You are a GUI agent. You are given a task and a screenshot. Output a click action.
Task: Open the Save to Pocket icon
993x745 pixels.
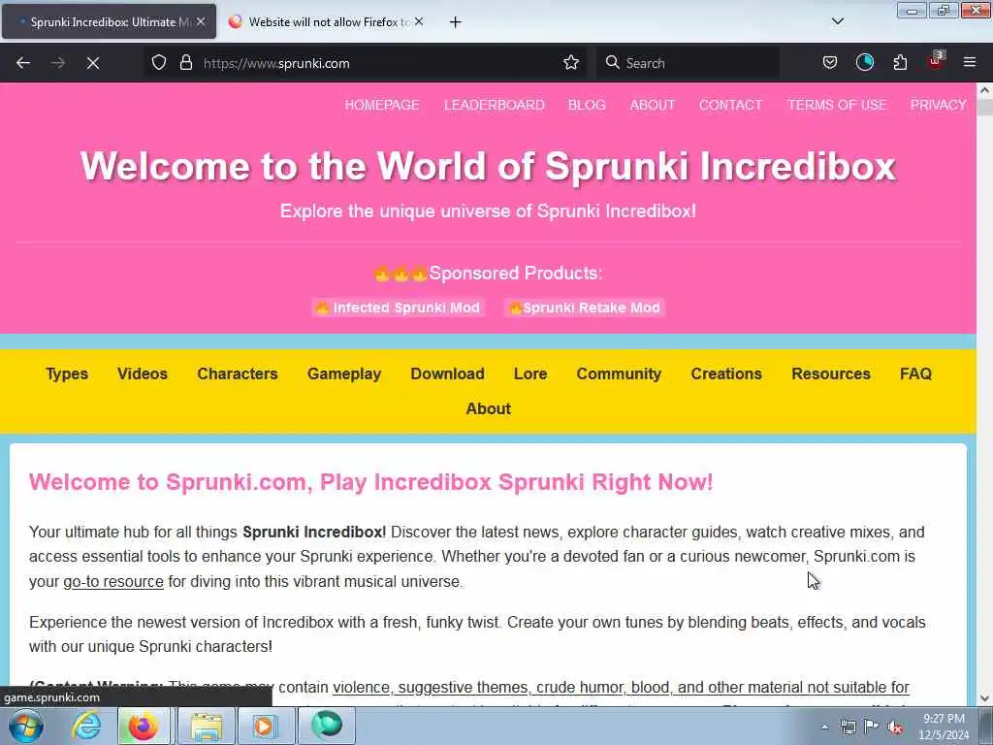[830, 63]
